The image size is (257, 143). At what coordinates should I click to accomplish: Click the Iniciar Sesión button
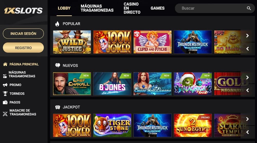point(23,34)
